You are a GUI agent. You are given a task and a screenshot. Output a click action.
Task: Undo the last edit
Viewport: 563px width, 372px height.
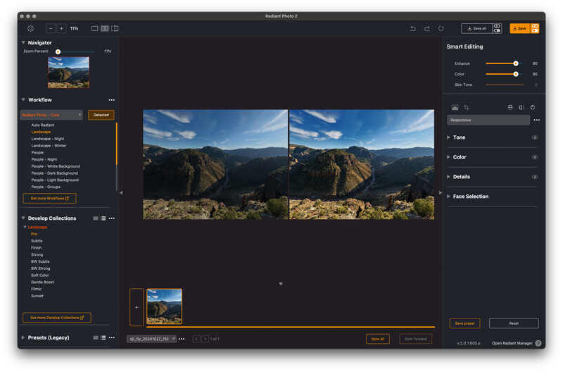click(413, 28)
